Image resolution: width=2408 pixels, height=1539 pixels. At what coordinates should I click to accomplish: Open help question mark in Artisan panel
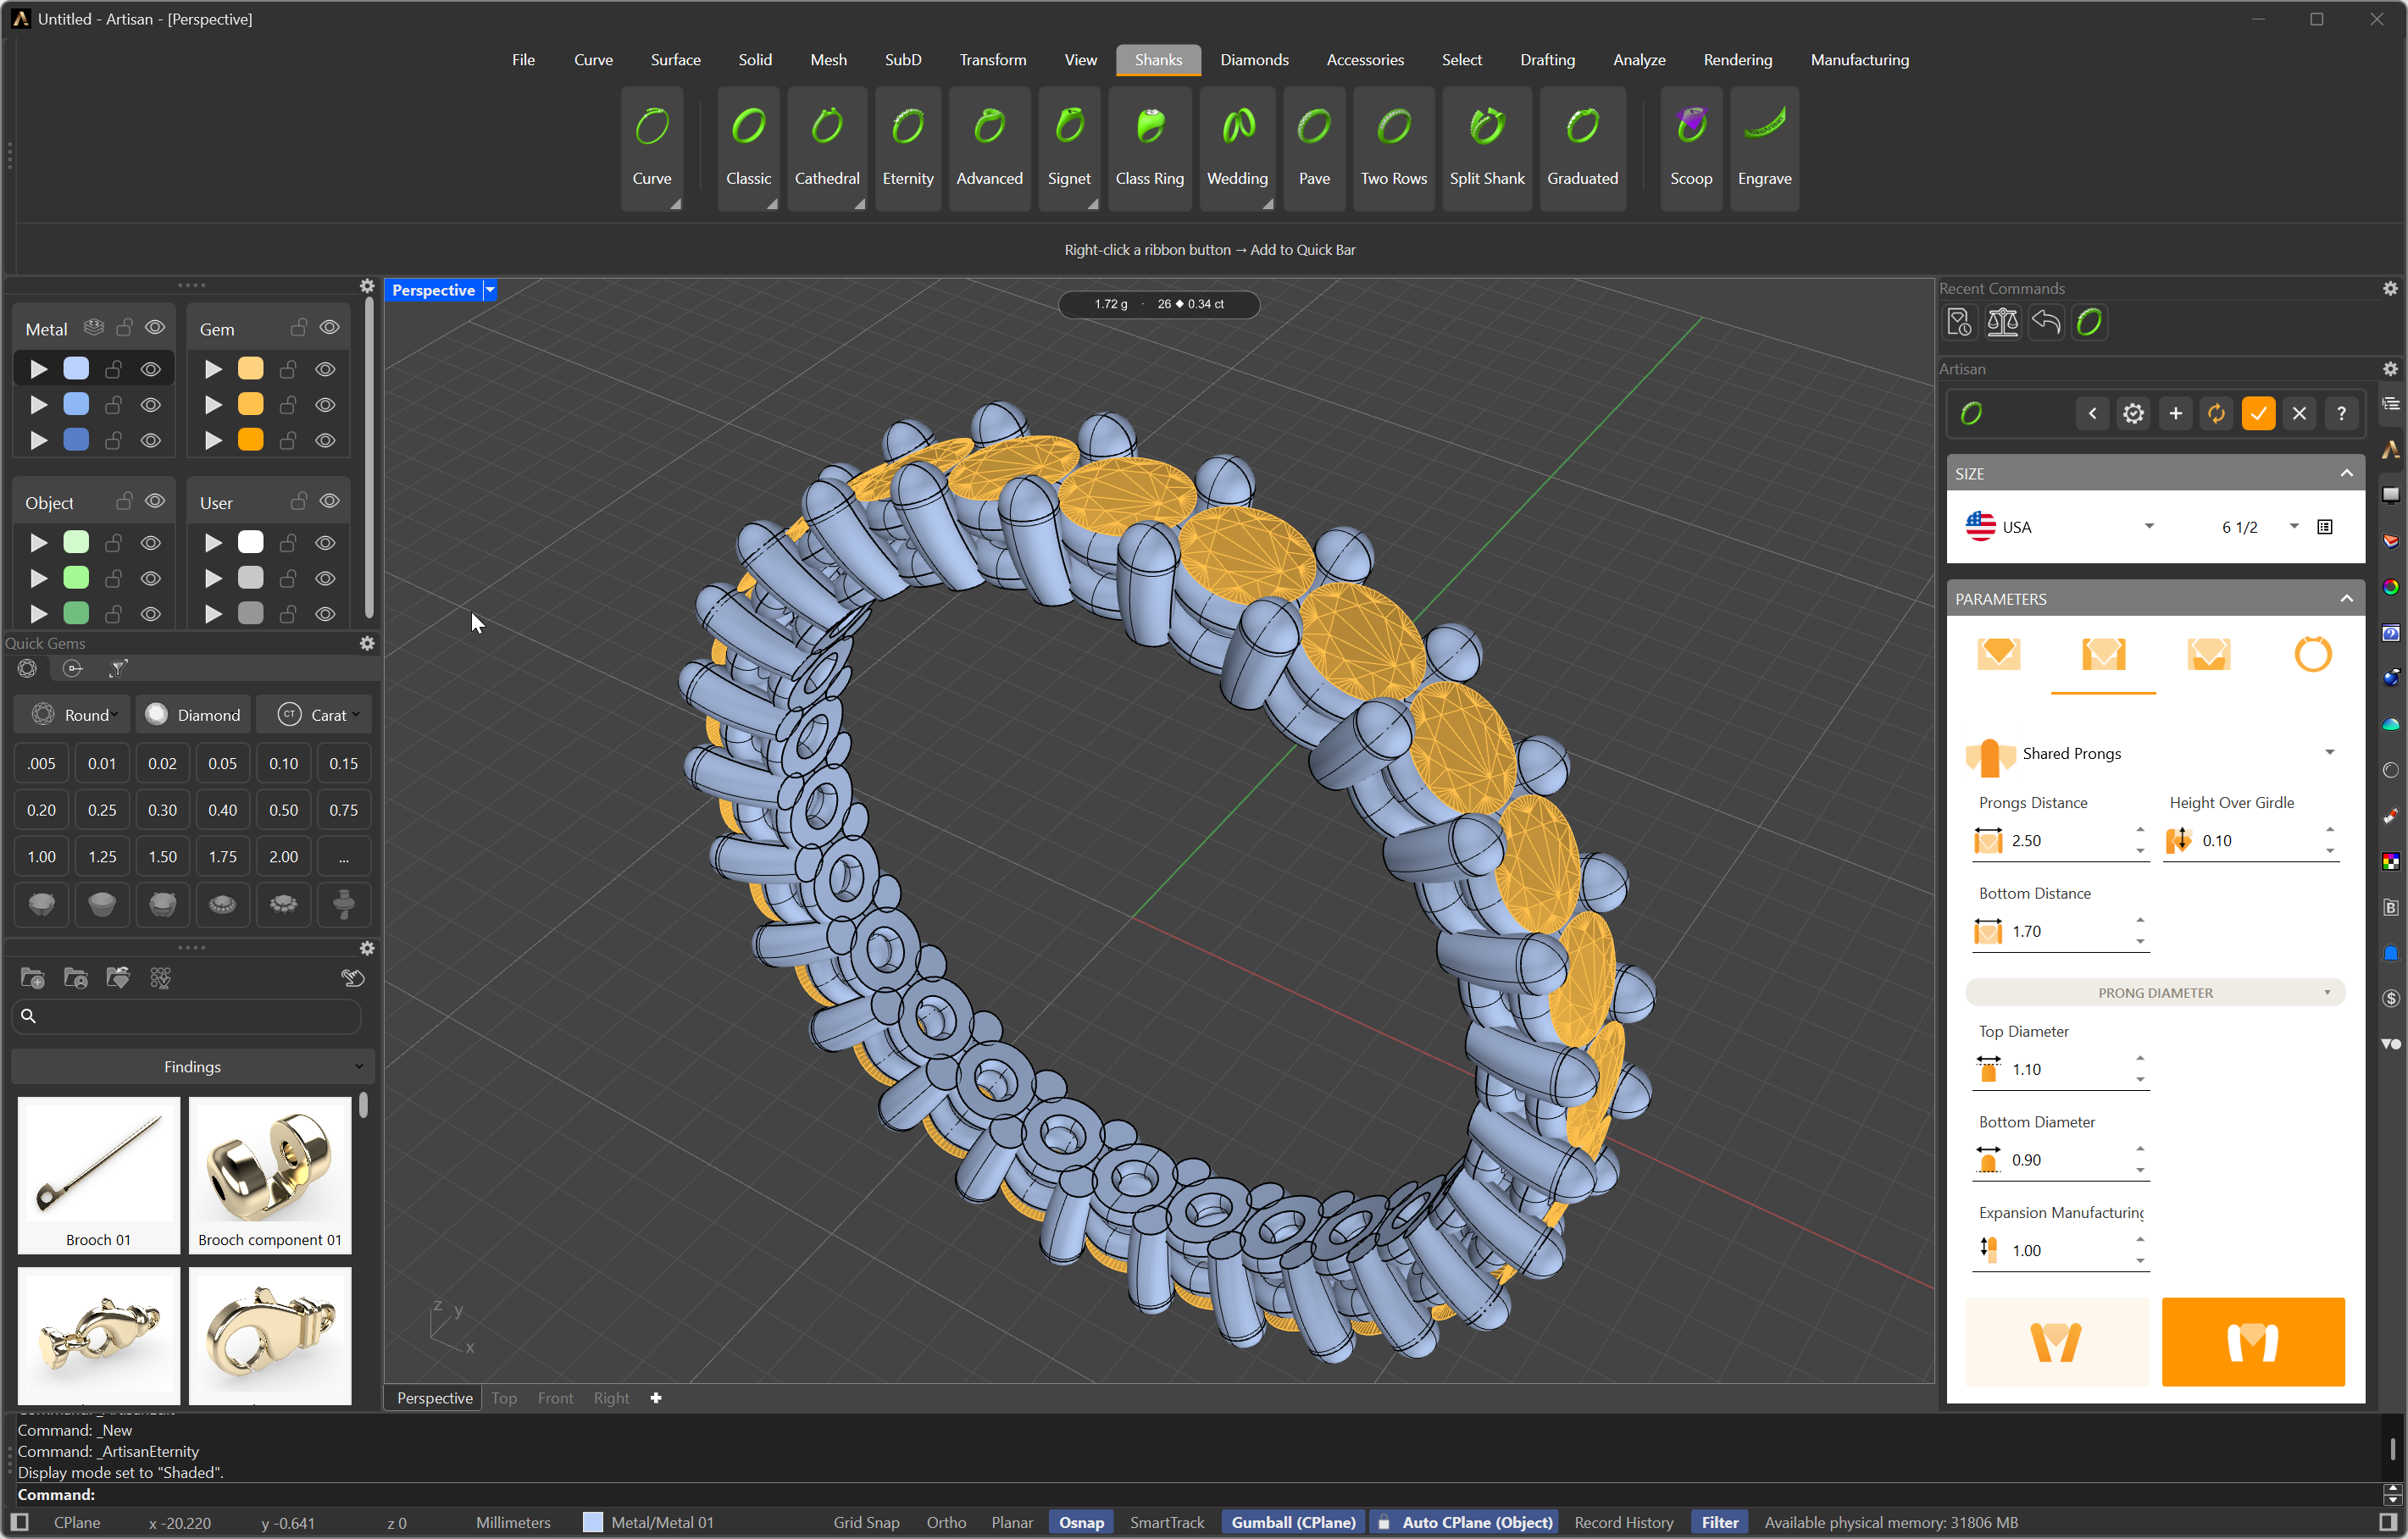click(2341, 413)
